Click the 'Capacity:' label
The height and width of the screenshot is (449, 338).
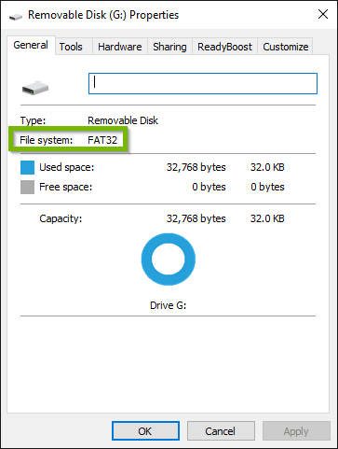click(x=61, y=218)
